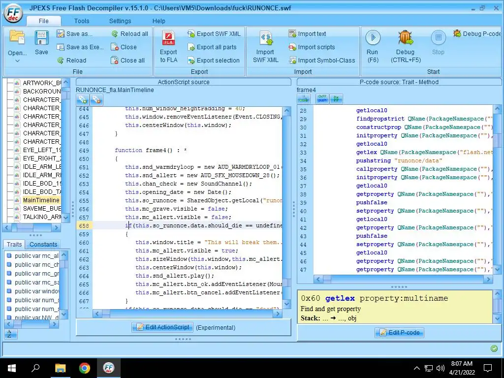Select trait public var windo

(32, 291)
